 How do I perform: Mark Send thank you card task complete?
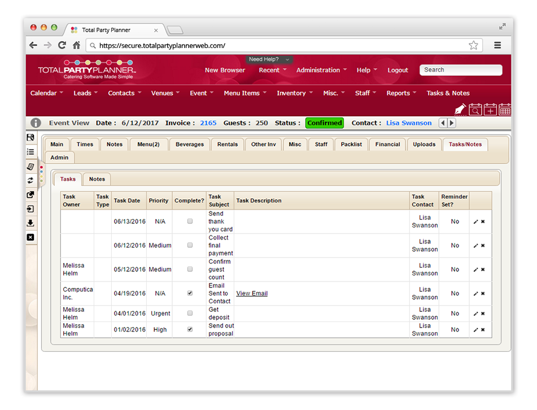(190, 221)
